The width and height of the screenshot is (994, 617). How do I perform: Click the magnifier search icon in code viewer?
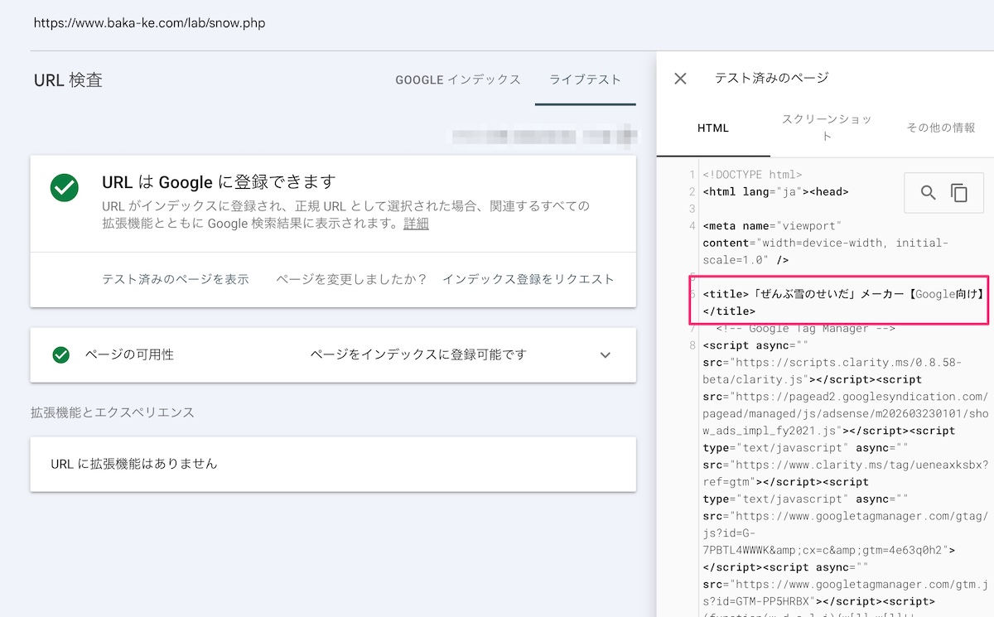click(x=929, y=192)
